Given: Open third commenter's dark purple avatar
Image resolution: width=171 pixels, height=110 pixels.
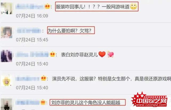Looking at the screenshot, I should [6, 56].
